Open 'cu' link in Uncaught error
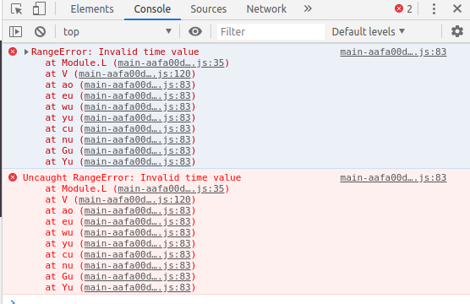 pos(137,254)
